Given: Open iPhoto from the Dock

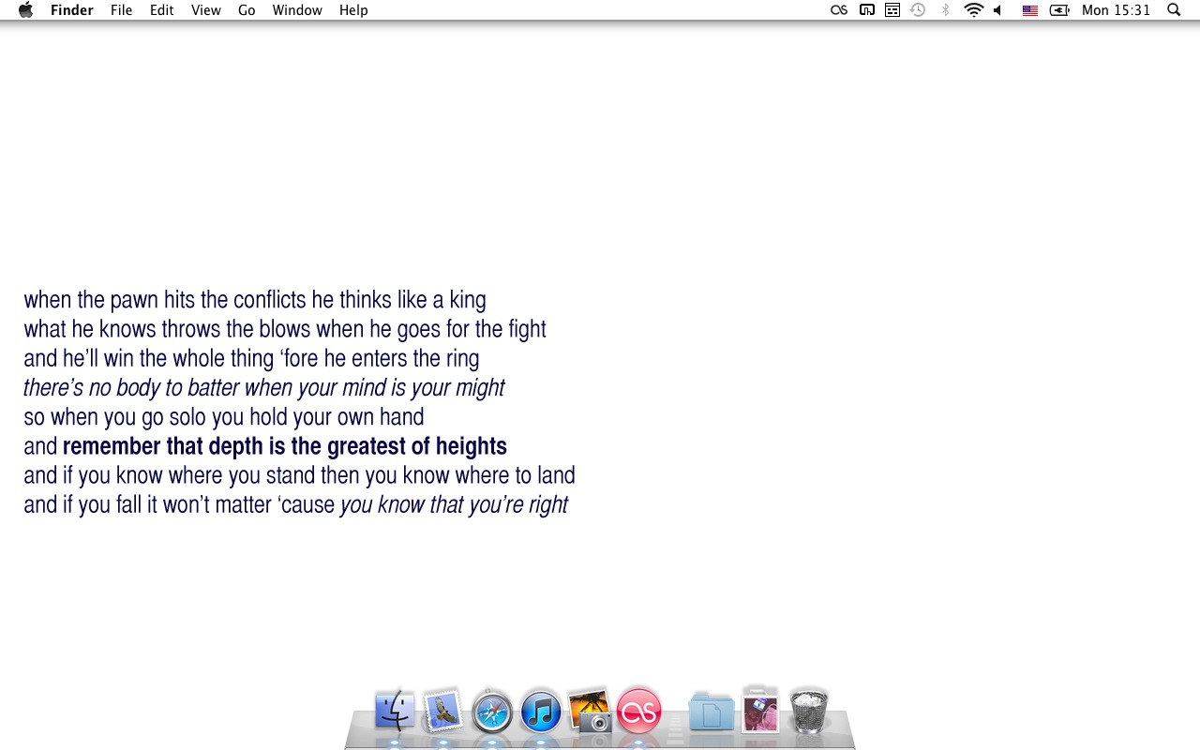Looking at the screenshot, I should (591, 712).
